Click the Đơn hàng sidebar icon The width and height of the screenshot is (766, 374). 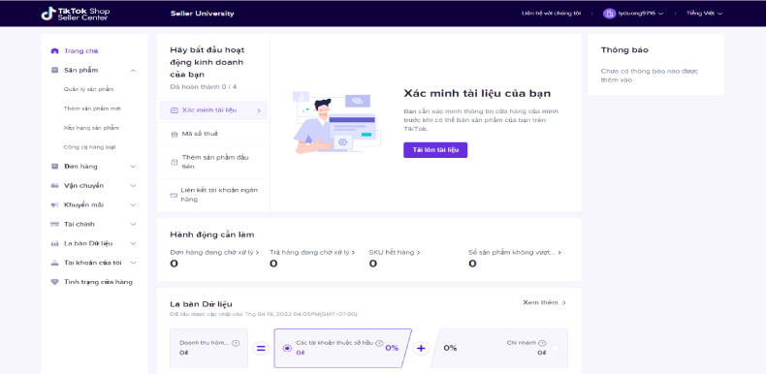[54, 167]
